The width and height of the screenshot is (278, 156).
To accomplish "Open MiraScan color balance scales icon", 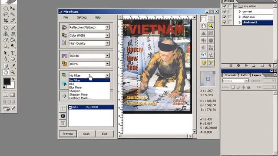I will click(x=204, y=40).
